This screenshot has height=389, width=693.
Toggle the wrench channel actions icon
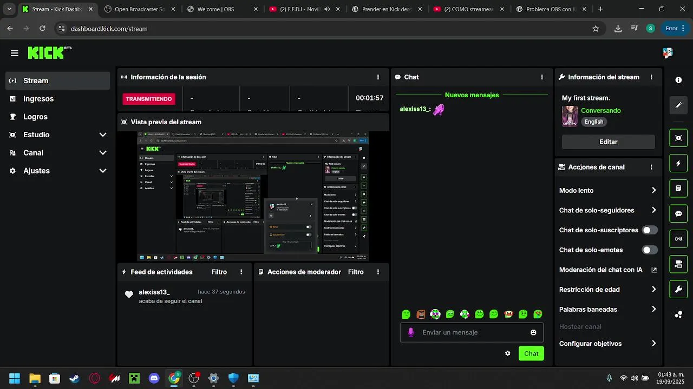(678, 289)
